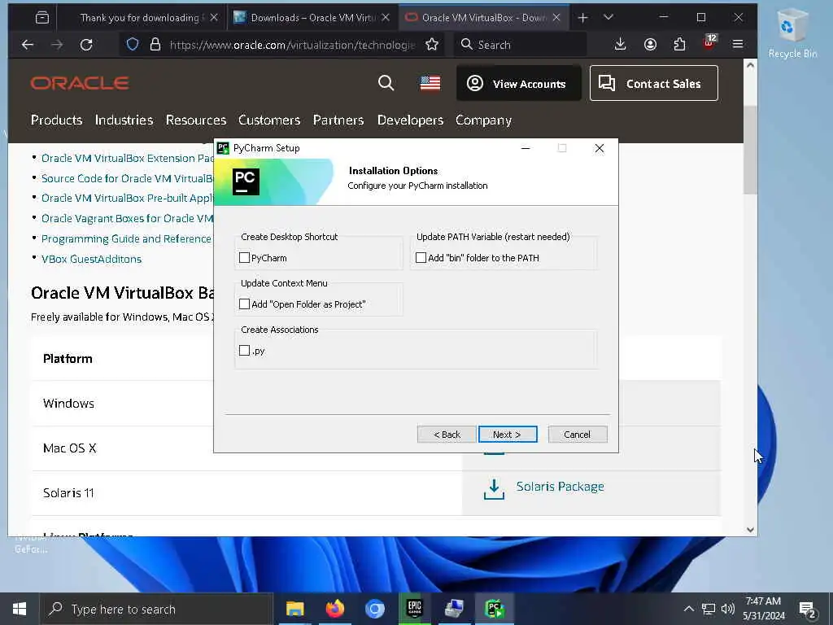This screenshot has height=625, width=833.
Task: Open the Firefox downloads panel
Action: (620, 44)
